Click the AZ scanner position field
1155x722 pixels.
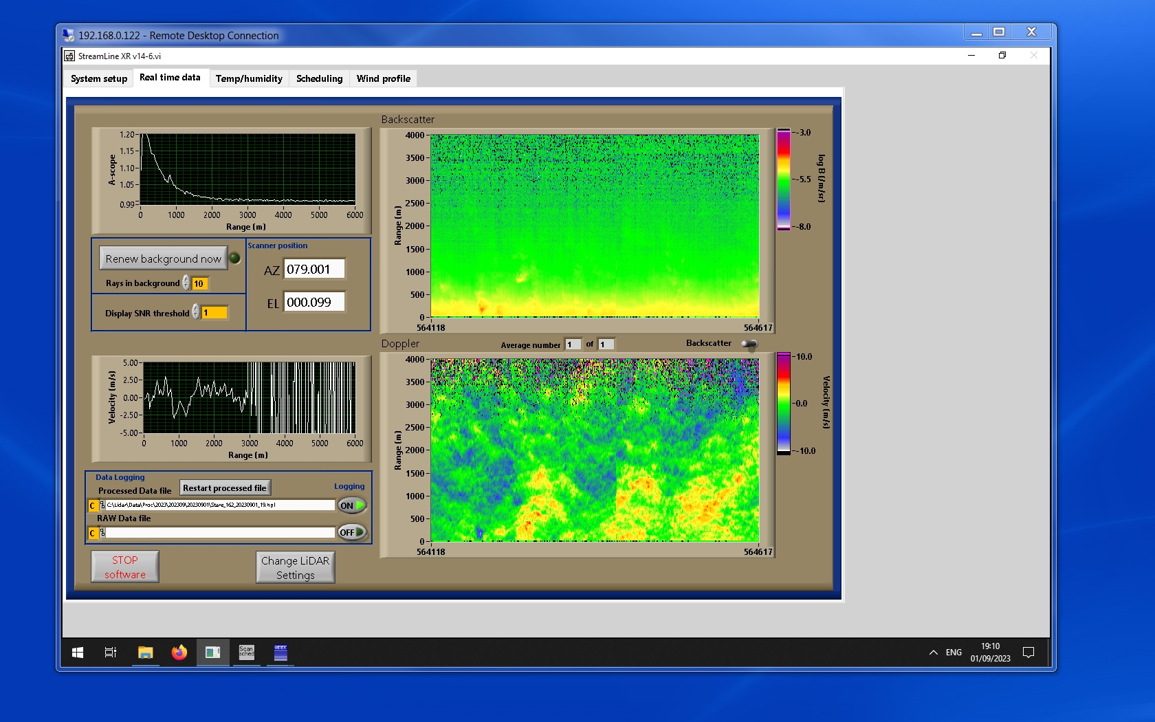tap(314, 270)
